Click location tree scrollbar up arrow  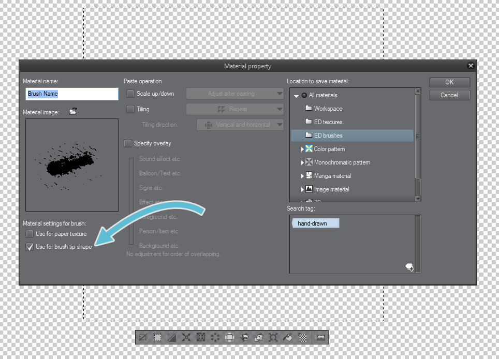coord(418,91)
